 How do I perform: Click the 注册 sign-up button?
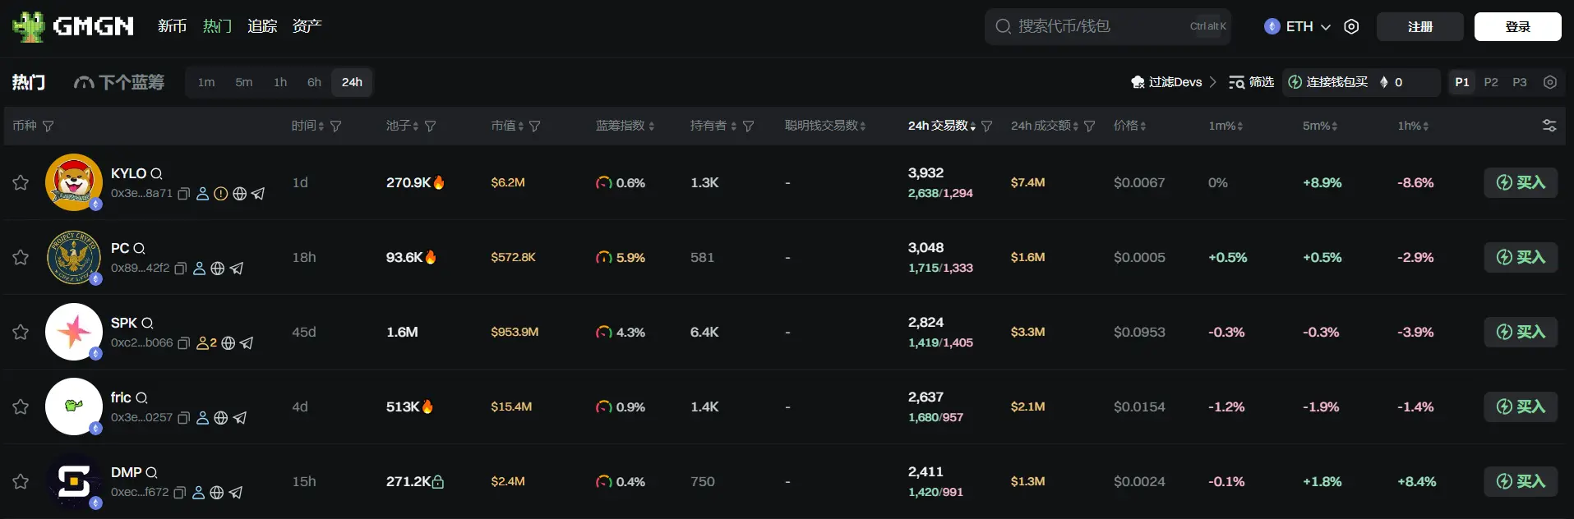1419,26
